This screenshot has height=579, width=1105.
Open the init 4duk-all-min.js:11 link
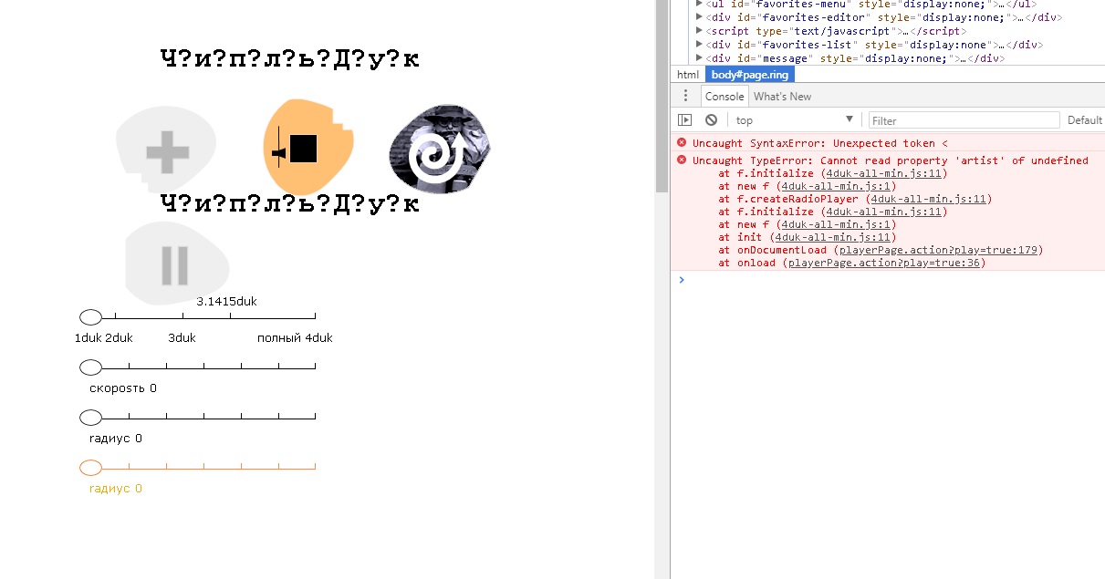[831, 237]
